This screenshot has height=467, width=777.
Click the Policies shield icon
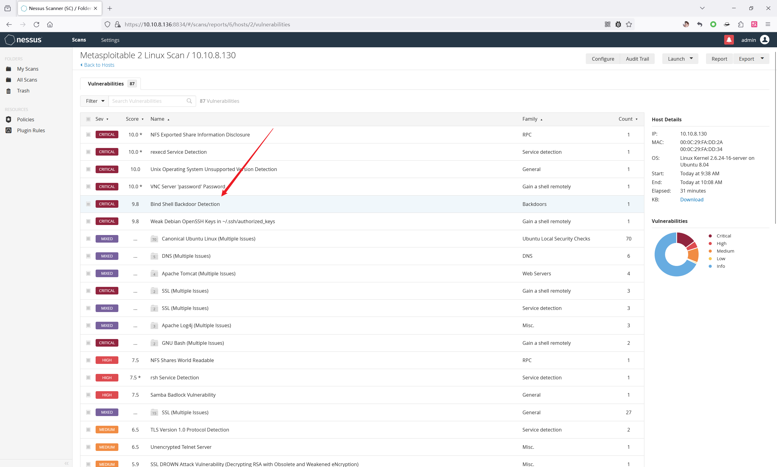[x=8, y=119]
